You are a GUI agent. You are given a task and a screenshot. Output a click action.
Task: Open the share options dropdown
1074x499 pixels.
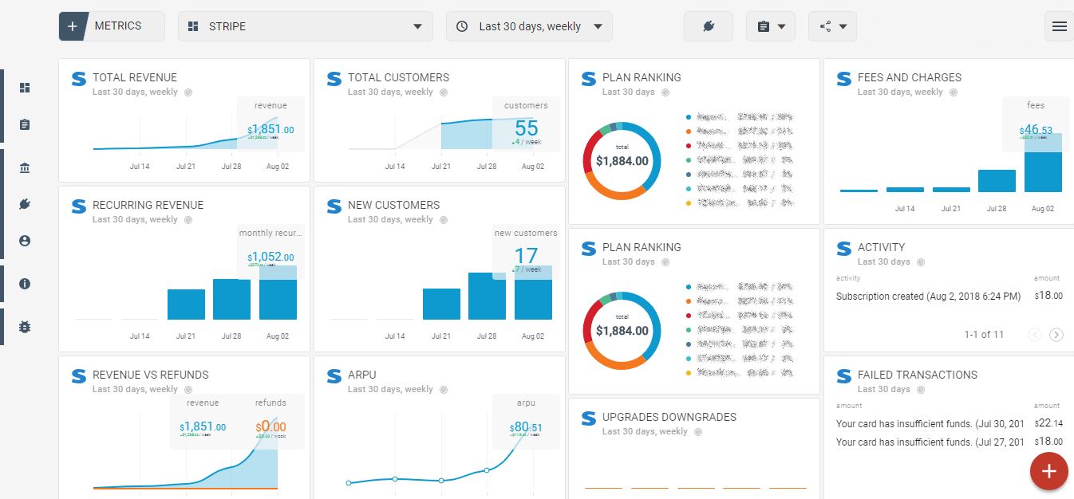pyautogui.click(x=833, y=26)
